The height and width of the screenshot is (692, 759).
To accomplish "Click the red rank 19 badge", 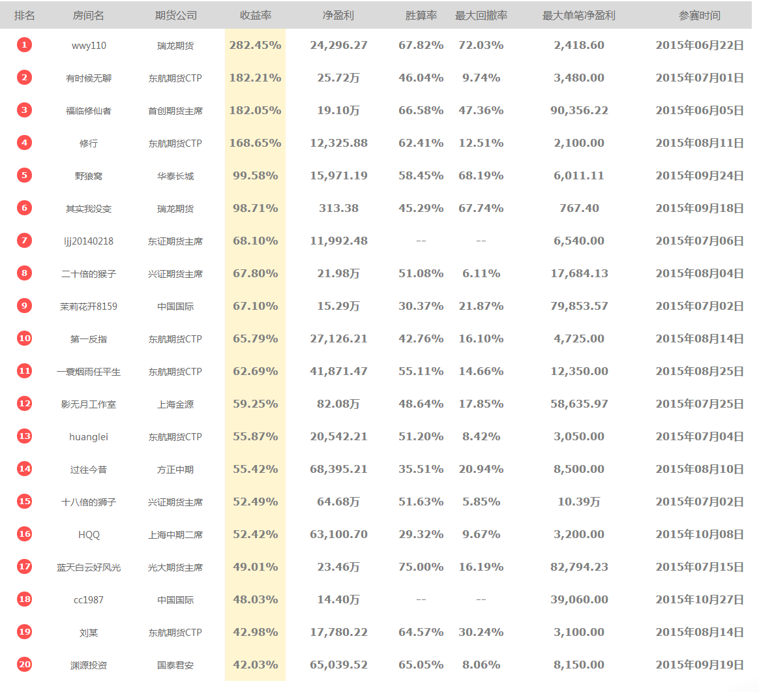I will click(x=24, y=631).
